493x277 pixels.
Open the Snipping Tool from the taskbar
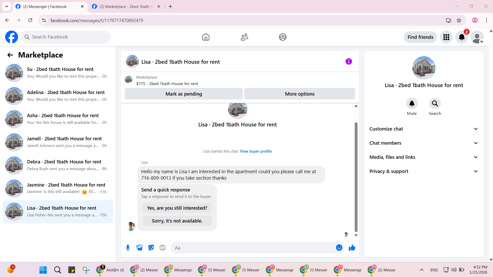(x=86, y=270)
